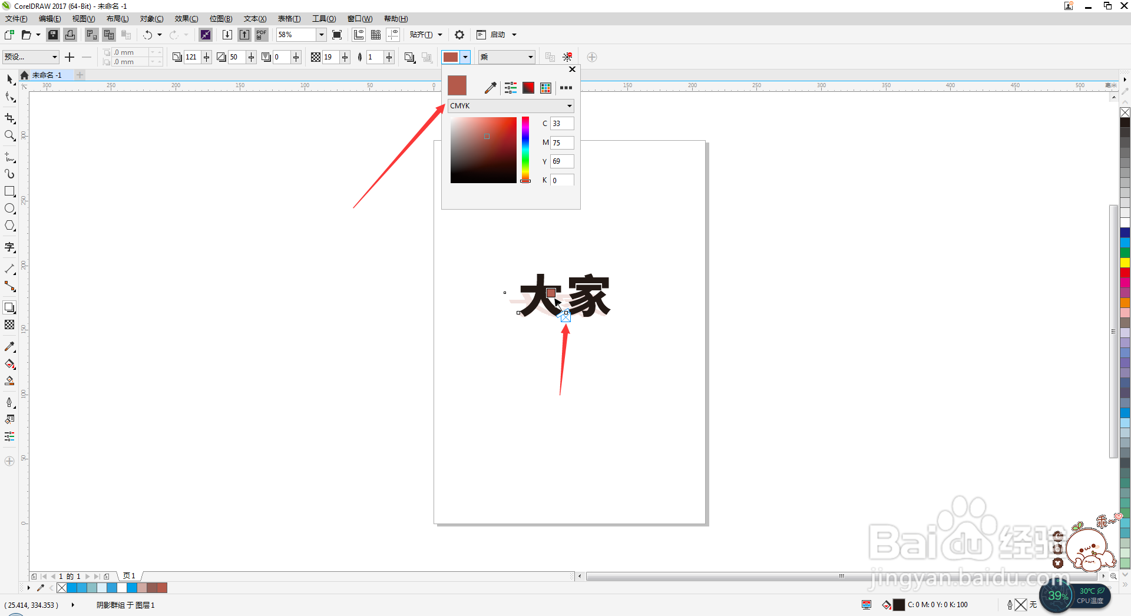Select the Polygon tool
The height and width of the screenshot is (616, 1131).
[9, 226]
